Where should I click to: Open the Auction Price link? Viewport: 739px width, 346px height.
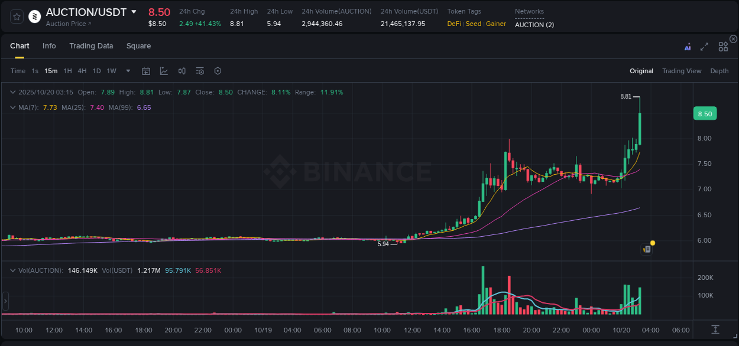point(67,23)
